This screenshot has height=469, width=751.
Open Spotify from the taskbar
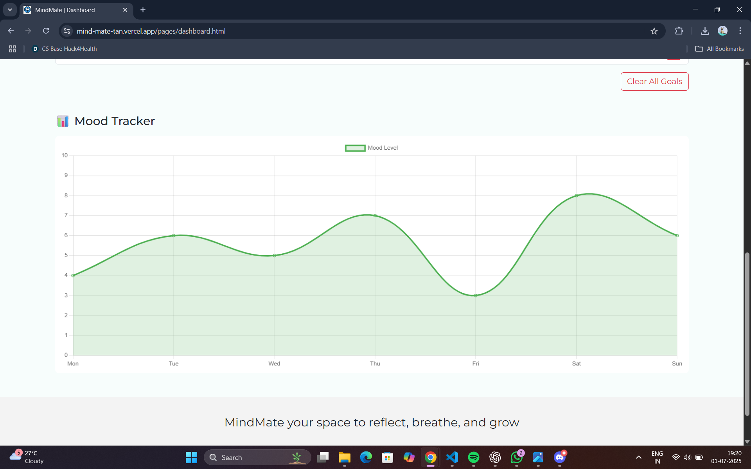[473, 457]
